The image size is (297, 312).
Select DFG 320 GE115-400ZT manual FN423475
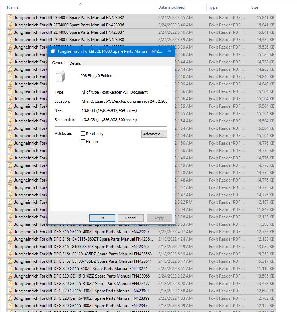82,305
